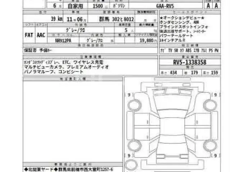
Task: Select the 後退出庫サポート sales point line
Action: (183, 31)
